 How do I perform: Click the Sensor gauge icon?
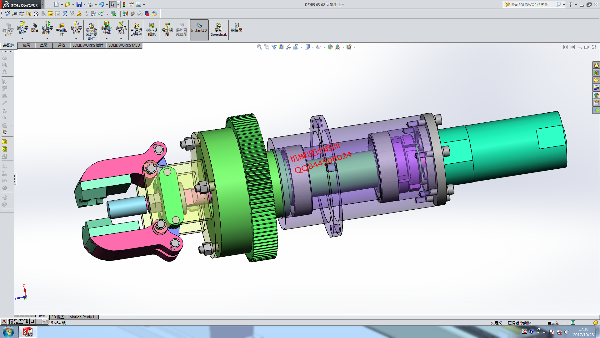(x=36, y=14)
